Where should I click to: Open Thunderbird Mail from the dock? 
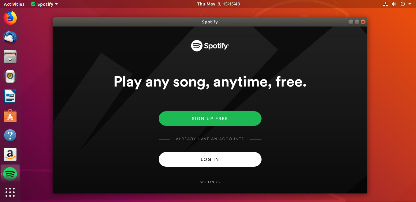10,37
